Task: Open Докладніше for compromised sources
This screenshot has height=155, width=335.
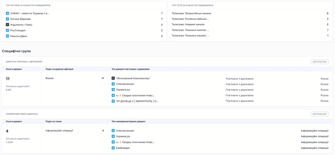Action: pos(319,114)
